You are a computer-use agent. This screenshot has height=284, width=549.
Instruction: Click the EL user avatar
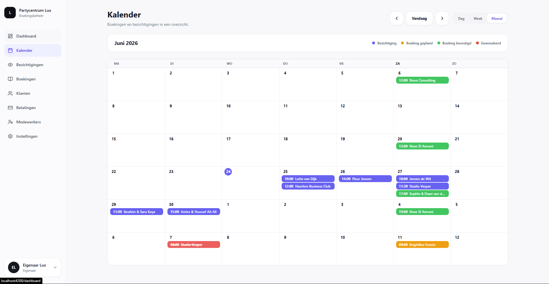click(14, 267)
